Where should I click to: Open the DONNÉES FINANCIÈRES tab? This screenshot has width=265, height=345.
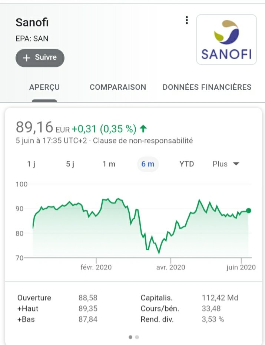tap(207, 87)
